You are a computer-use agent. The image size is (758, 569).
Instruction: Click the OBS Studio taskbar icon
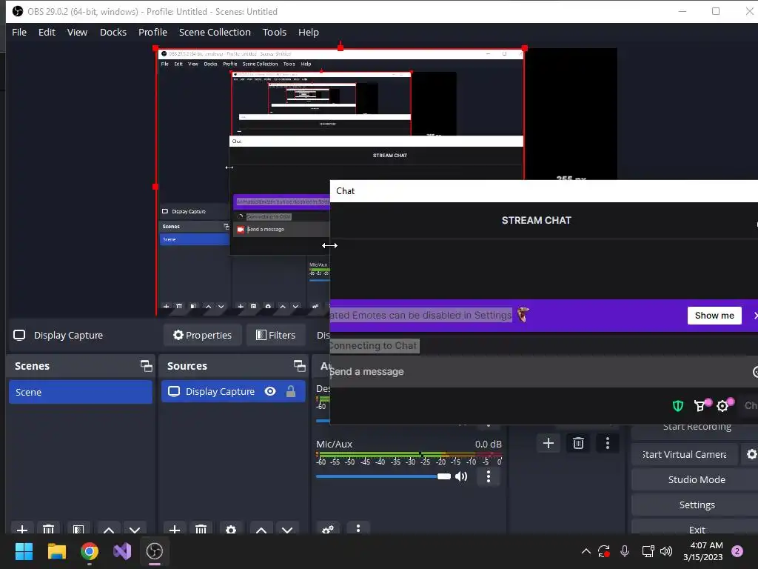coord(155,551)
